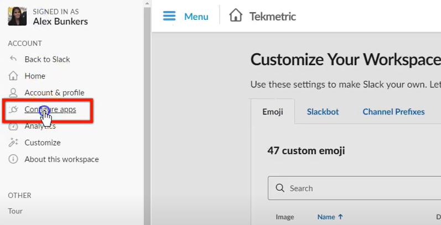Click the Account & profile person icon
Viewport: 441px width, 225px height.
click(13, 93)
